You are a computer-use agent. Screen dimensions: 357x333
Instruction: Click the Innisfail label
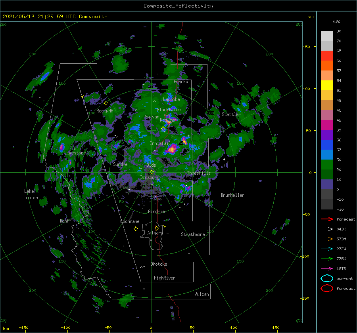[160, 143]
